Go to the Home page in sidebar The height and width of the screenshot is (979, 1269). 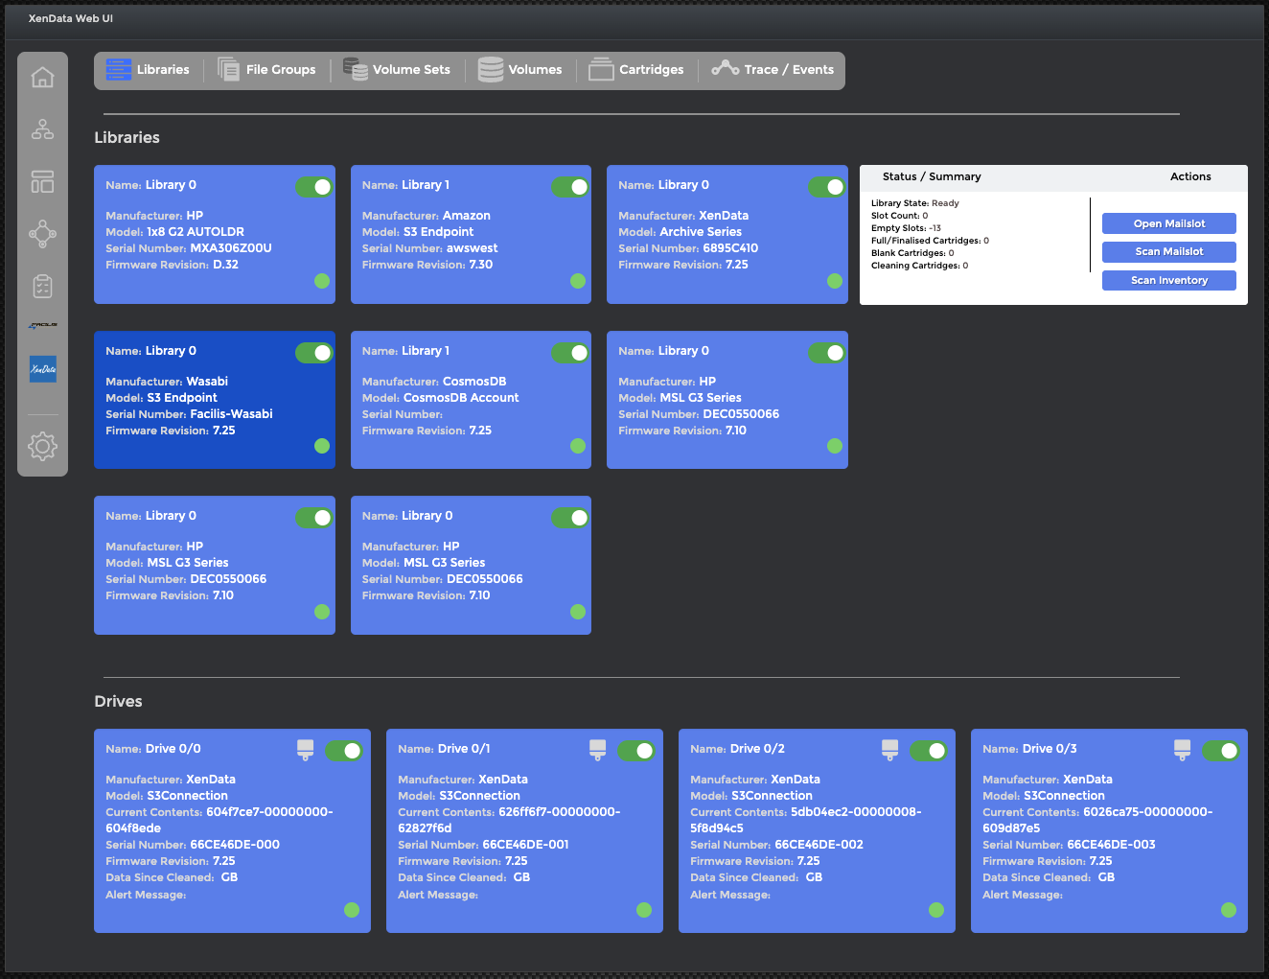coord(42,78)
